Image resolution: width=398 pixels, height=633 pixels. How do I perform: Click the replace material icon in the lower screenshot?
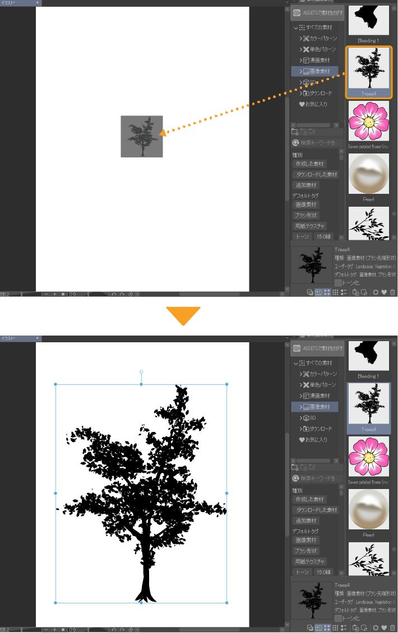(364, 628)
